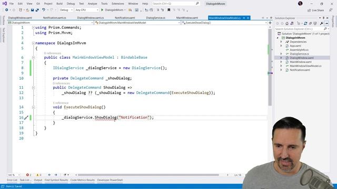Image resolution: width=337 pixels, height=189 pixels.
Task: Open the Analyze menu
Action: (93, 4)
